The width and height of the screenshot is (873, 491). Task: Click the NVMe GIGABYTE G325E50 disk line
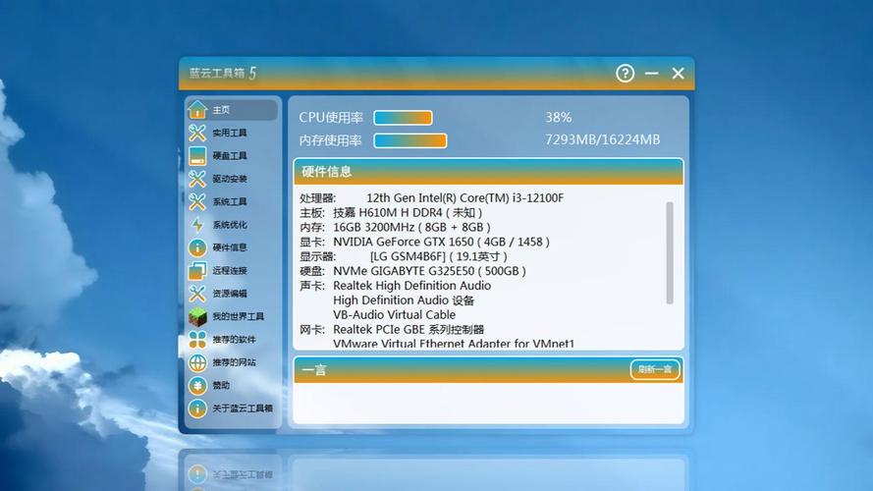412,271
